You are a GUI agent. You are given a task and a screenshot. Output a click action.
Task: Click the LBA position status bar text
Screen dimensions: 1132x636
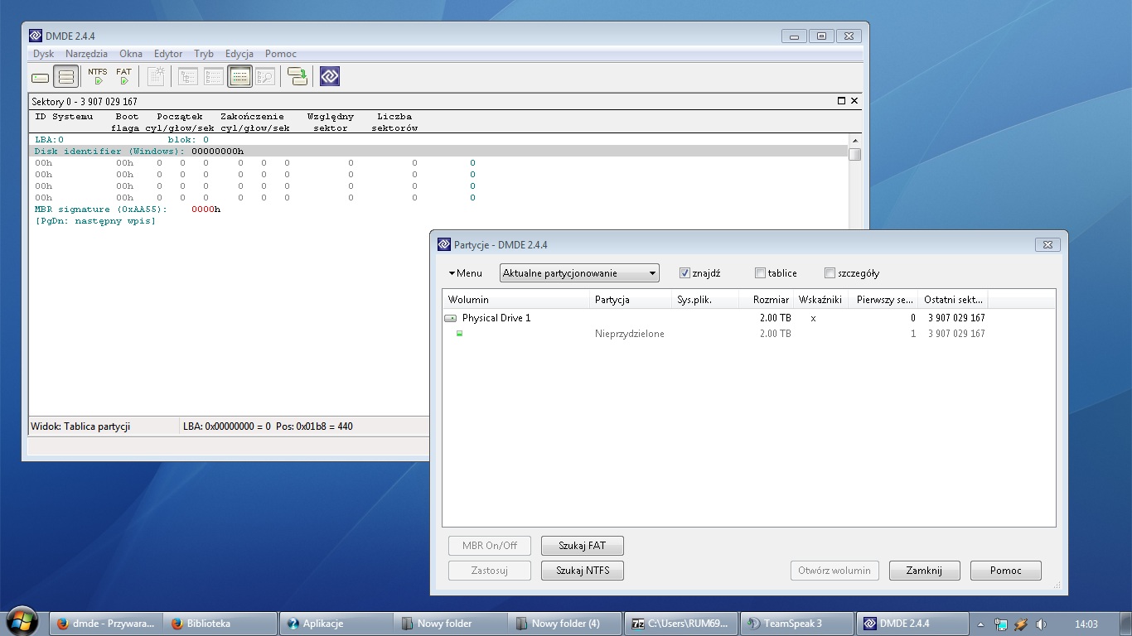click(268, 426)
